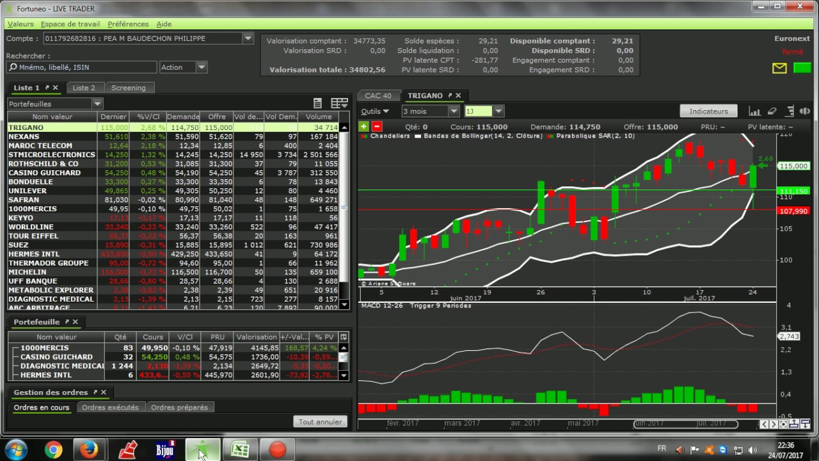Open the Compte account dropdown
The image size is (819, 461).
pos(248,38)
